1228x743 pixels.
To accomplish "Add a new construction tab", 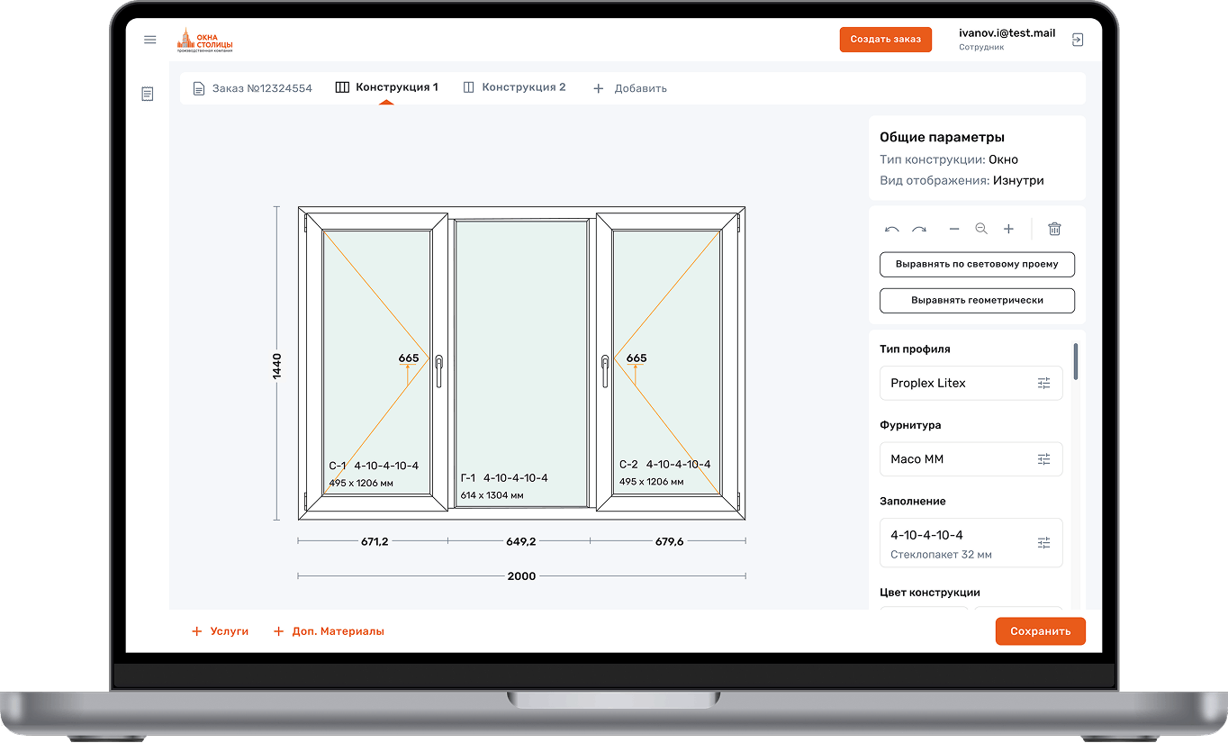I will point(629,88).
